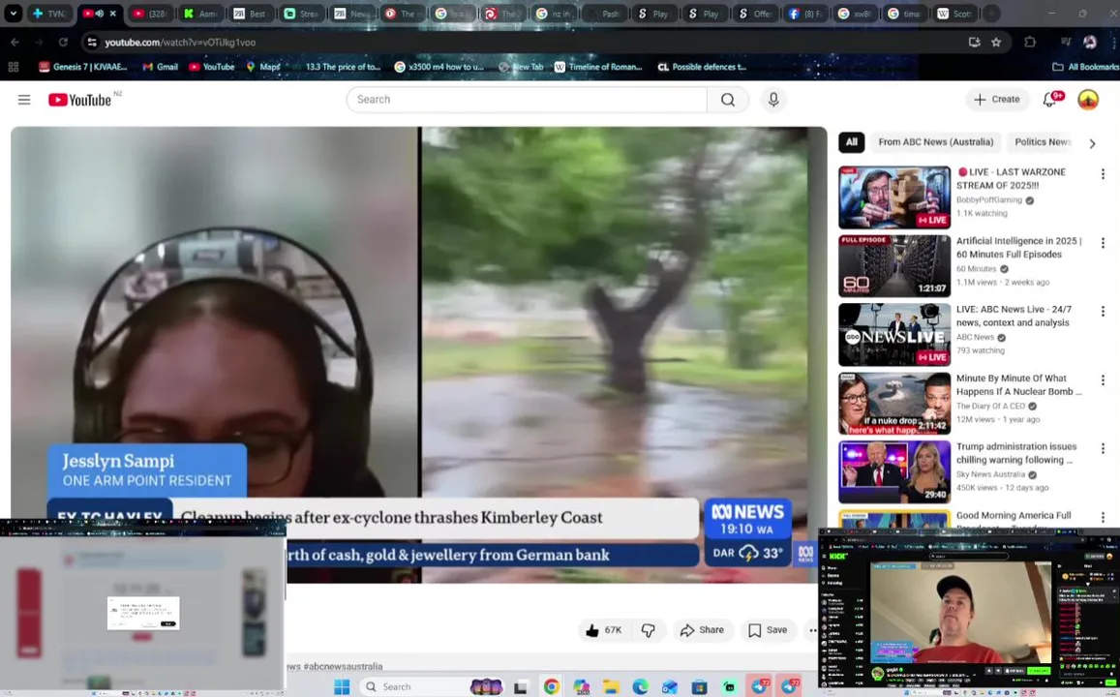Open the YouTube account avatar menu
The height and width of the screenshot is (697, 1120).
pos(1088,100)
